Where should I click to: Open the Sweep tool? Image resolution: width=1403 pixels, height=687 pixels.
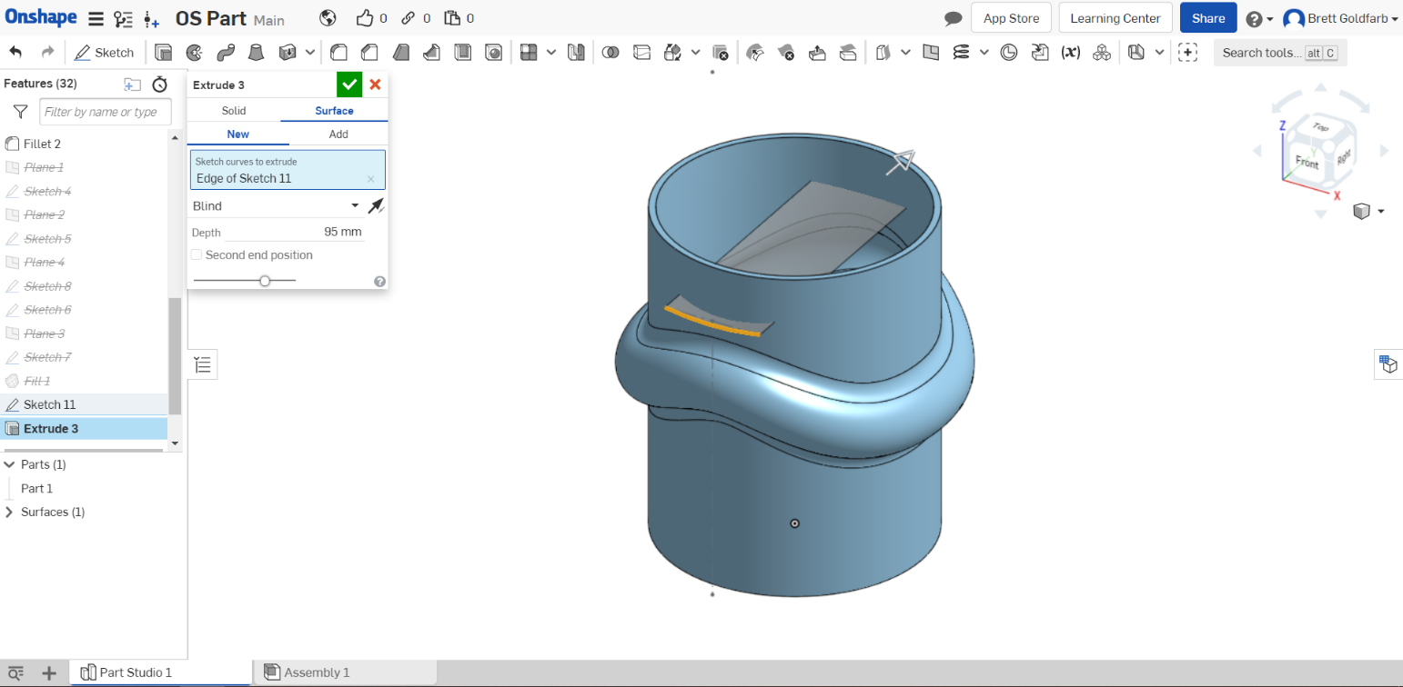coord(225,52)
